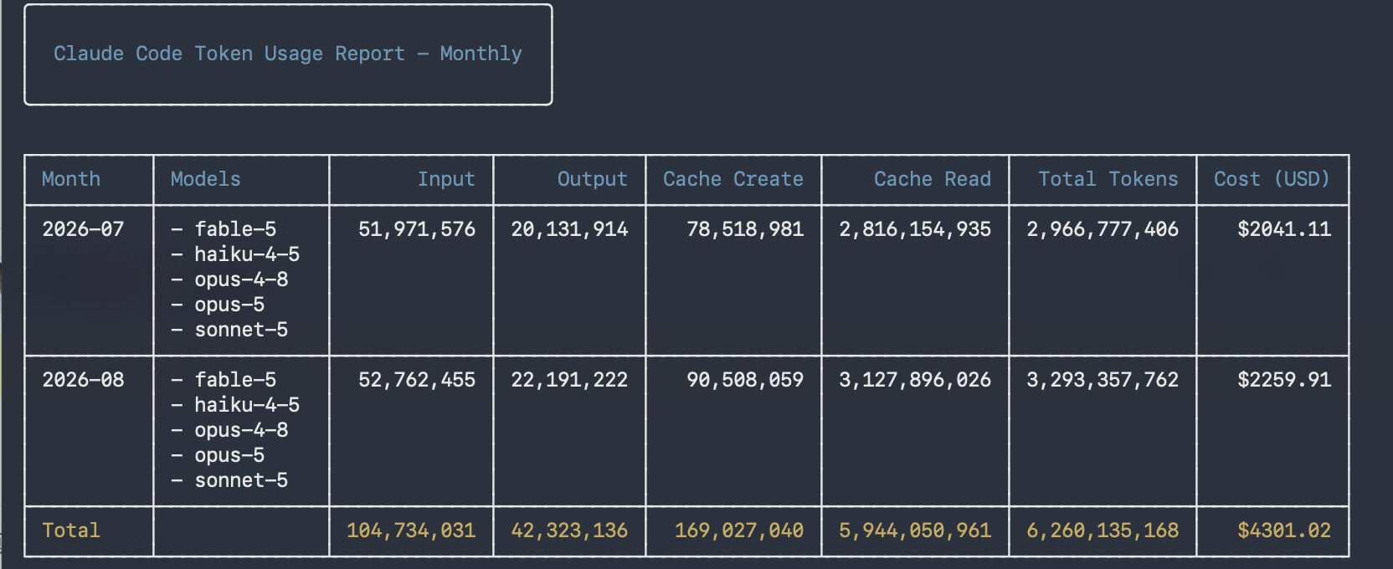Viewport: 1393px width, 569px height.
Task: Click the Output column header
Action: pos(592,179)
